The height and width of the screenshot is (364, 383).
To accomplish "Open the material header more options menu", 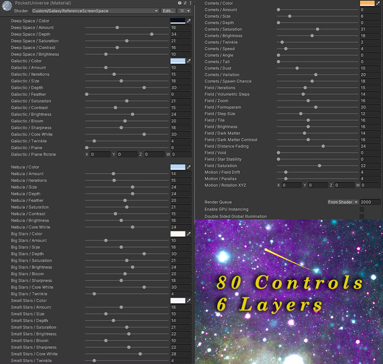I will click(x=191, y=3).
